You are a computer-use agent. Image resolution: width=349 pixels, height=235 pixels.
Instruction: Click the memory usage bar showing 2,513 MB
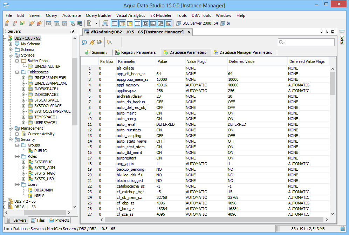click(x=308, y=229)
